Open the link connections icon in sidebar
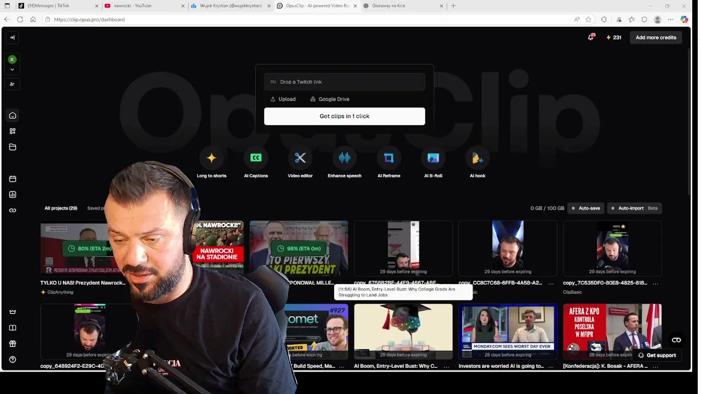This screenshot has width=701, height=394. coord(13,210)
